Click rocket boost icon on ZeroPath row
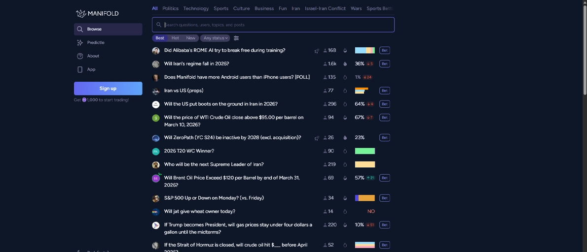The height and width of the screenshot is (252, 587). coord(317,138)
